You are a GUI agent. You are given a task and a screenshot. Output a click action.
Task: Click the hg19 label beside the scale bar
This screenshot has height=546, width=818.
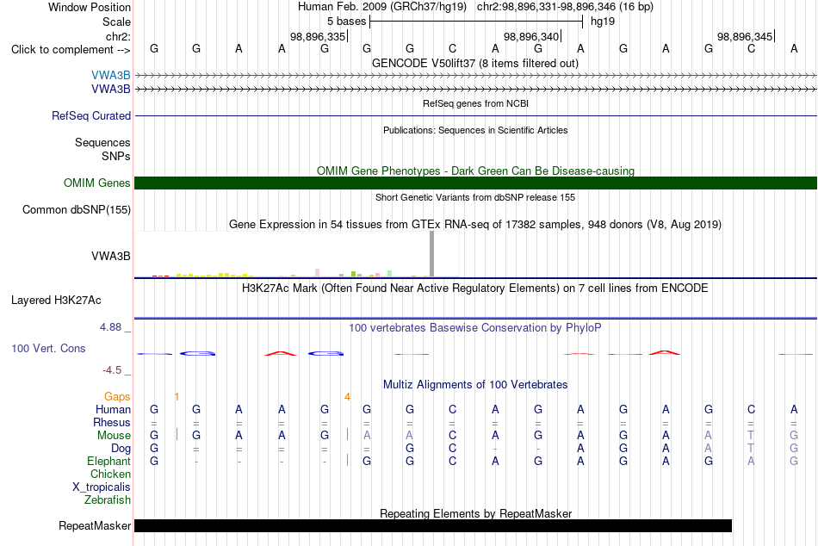coord(603,22)
